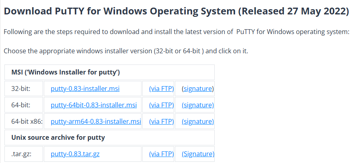The height and width of the screenshot is (163, 357).
Task: View the signature for the arm64 installer
Action: click(x=198, y=121)
